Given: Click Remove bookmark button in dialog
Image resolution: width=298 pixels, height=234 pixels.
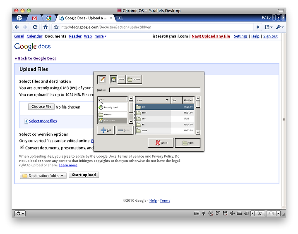Looking at the screenshot, I should pos(125,130).
